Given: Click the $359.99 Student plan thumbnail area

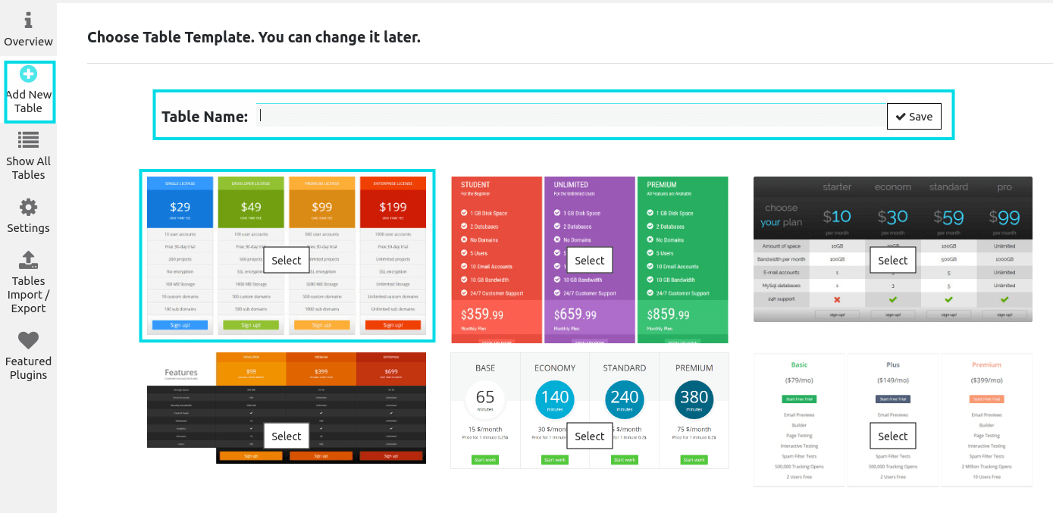Looking at the screenshot, I should tap(497, 260).
